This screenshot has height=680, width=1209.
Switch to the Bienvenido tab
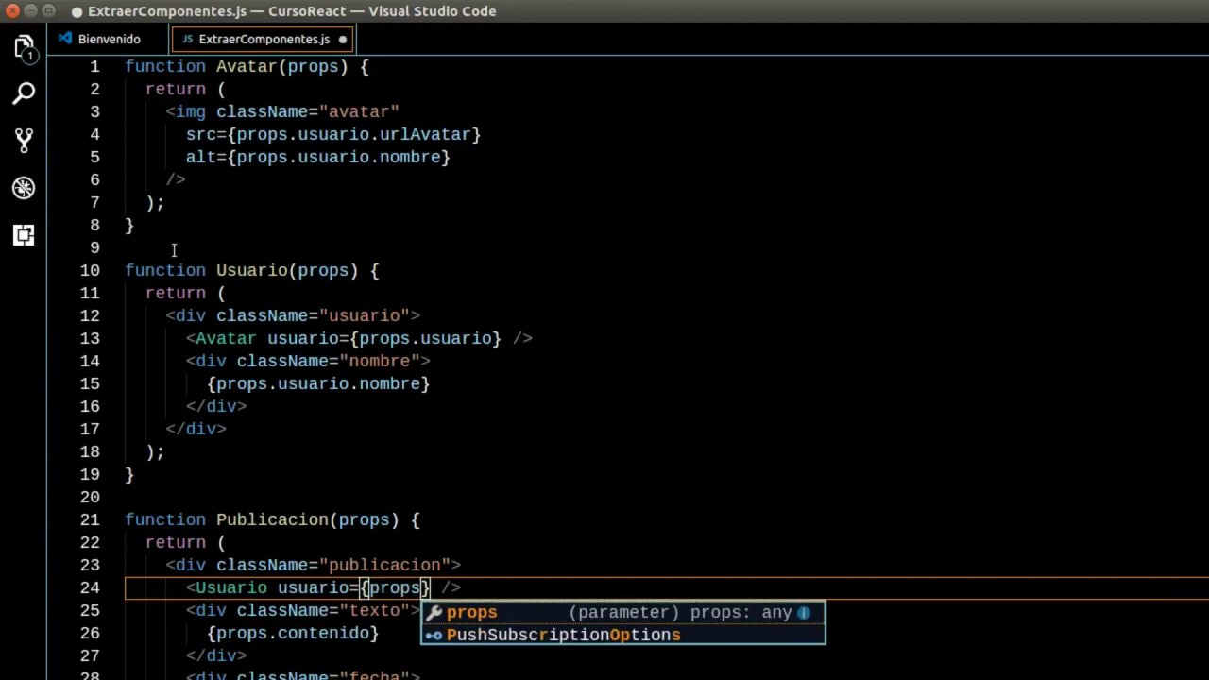[109, 39]
